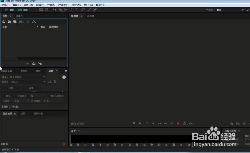Screen dimensions: 250x153
Task: Click Files panel horizontal scrollbar
Action: pyautogui.click(x=34, y=59)
